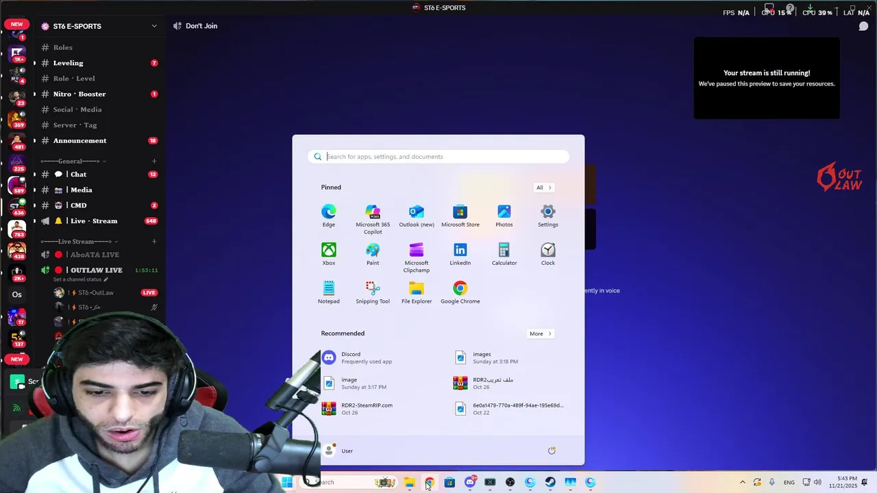
Task: Open Microsoft Store from pinned apps
Action: tap(460, 216)
